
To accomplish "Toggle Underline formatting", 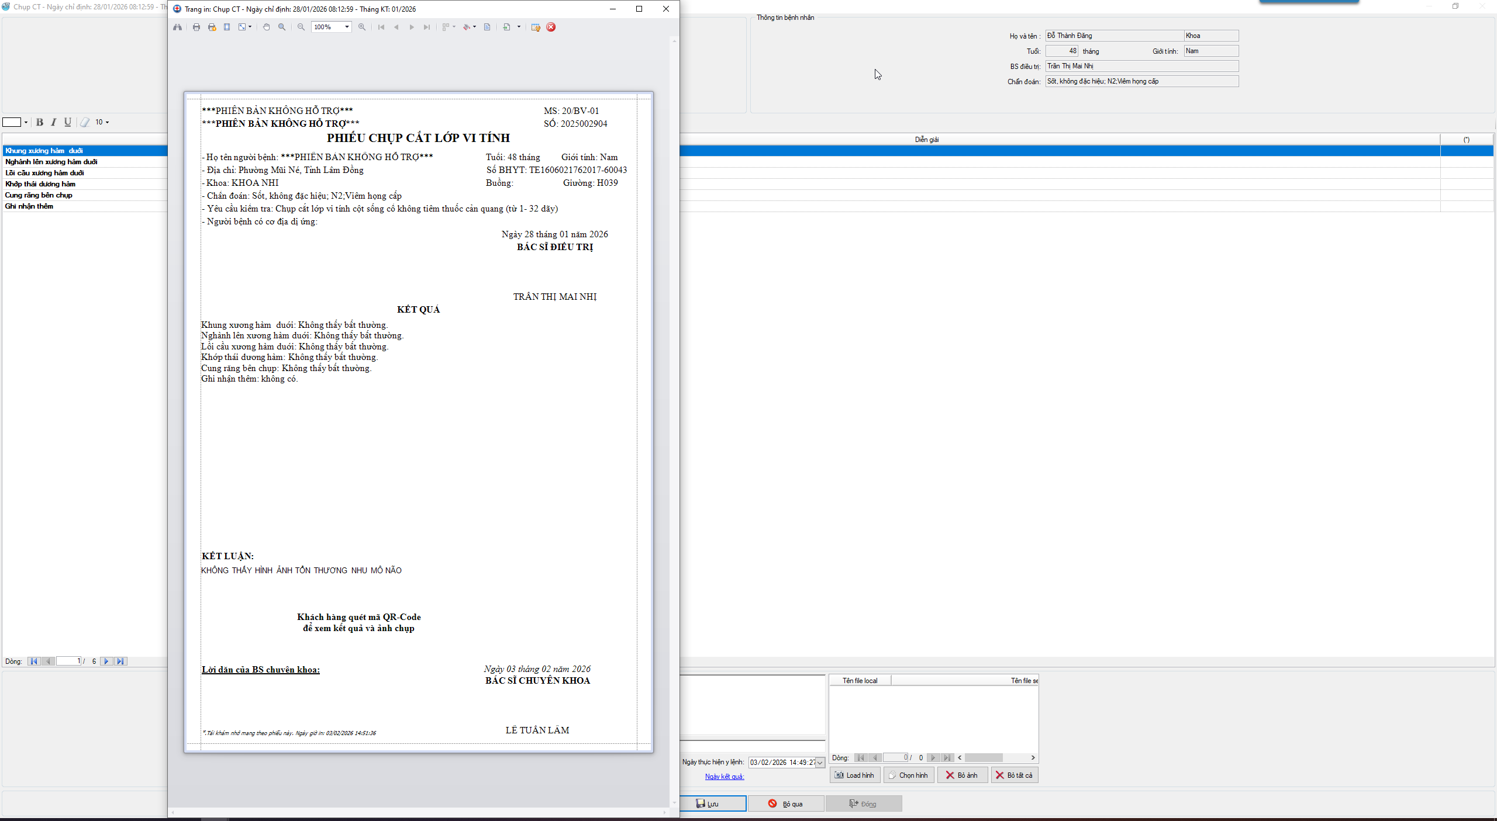I will (68, 122).
